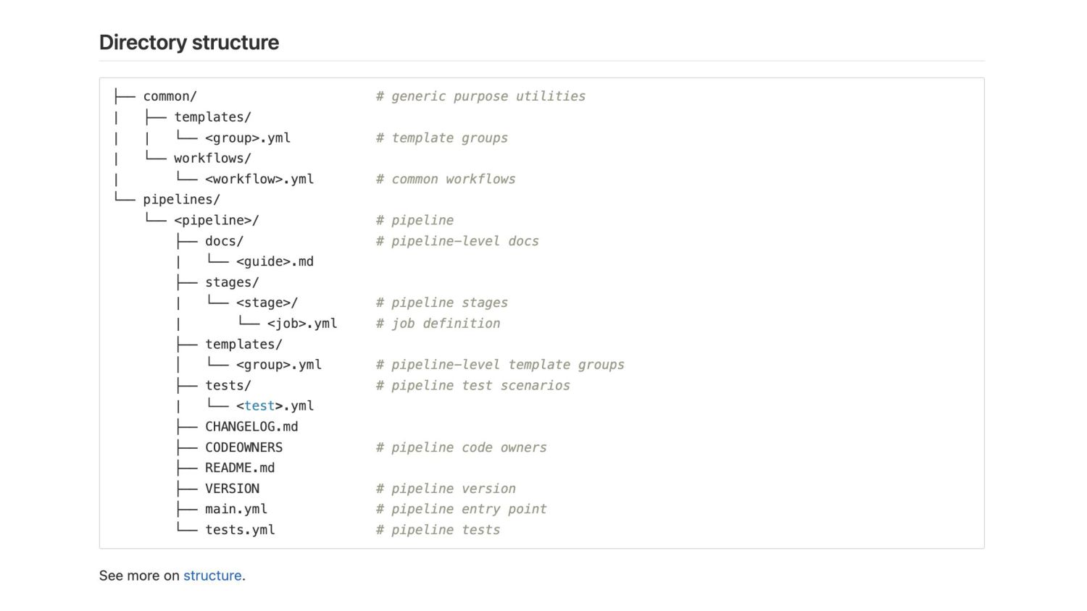
Task: Click the blue 'test' text in <test>.yml
Action: (259, 406)
